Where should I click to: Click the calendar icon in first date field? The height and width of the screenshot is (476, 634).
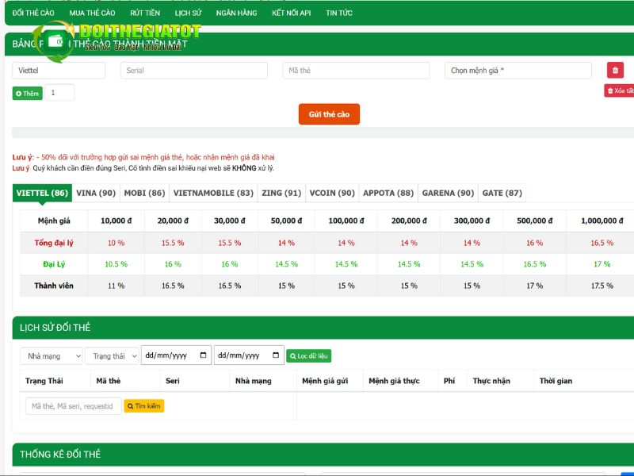[204, 355]
